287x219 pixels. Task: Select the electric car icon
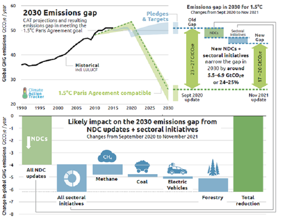[x=178, y=169]
